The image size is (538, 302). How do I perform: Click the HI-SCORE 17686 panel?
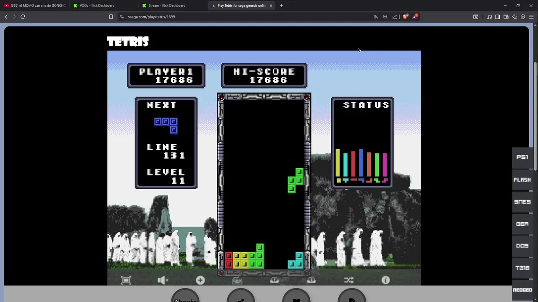(264, 76)
